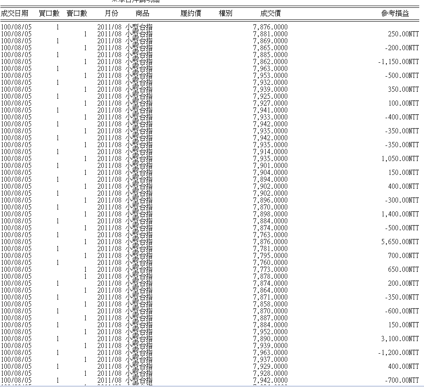
Task: Select the price cell 7,887.0000
Action: coord(270,318)
